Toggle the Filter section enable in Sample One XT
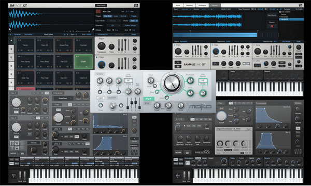 212,45
